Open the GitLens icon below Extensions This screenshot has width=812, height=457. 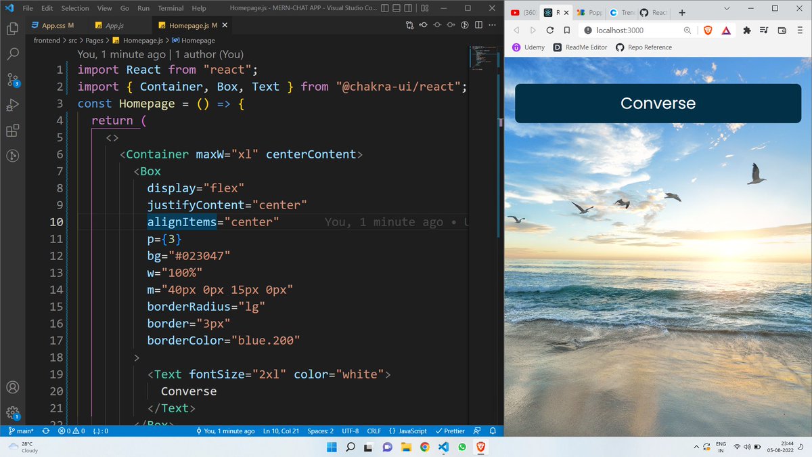click(12, 156)
